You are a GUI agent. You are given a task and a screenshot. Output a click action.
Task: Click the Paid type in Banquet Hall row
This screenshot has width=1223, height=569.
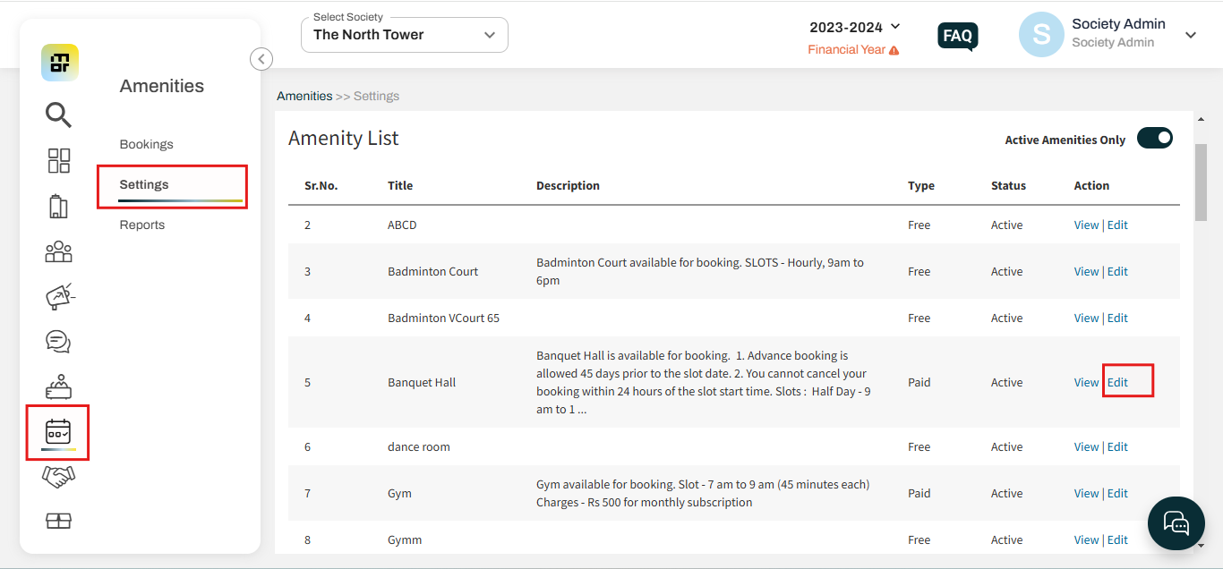pos(919,382)
